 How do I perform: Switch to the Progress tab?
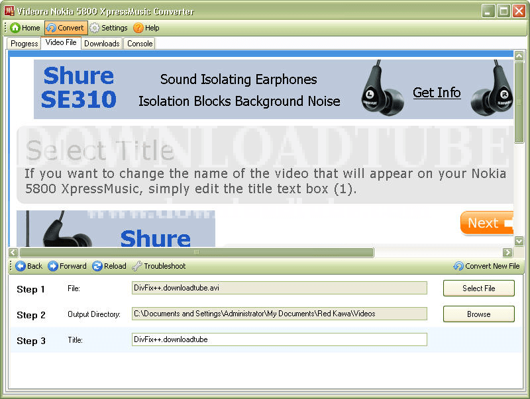pos(24,44)
